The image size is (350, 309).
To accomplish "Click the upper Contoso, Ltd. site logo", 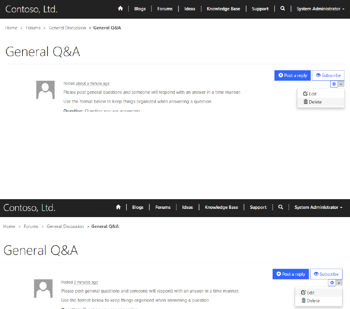I will point(31,9).
